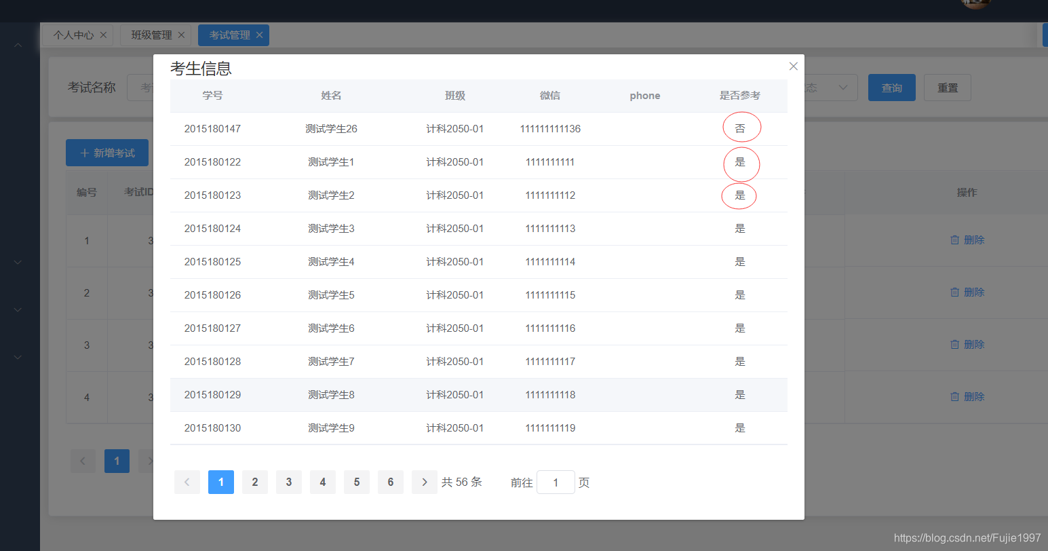Click WeChat value 1111111112
The width and height of the screenshot is (1048, 551).
point(550,195)
